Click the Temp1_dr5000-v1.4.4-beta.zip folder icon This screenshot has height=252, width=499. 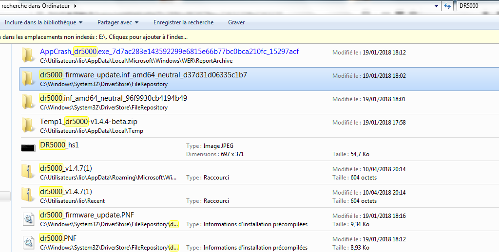(28, 125)
